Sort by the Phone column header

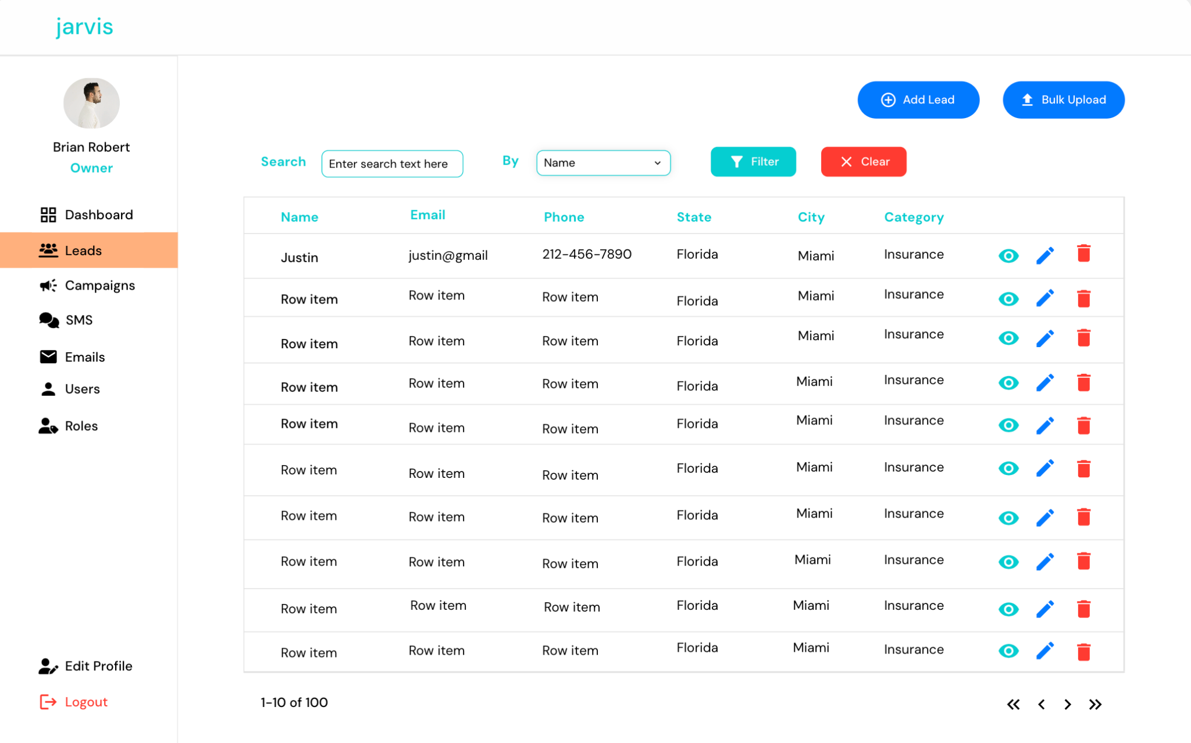click(x=564, y=217)
